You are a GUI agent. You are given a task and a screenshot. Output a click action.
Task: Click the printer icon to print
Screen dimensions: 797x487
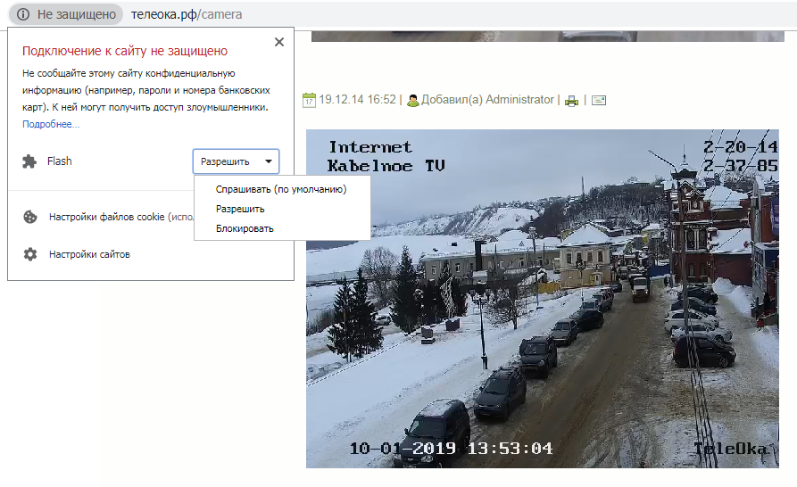click(x=571, y=101)
